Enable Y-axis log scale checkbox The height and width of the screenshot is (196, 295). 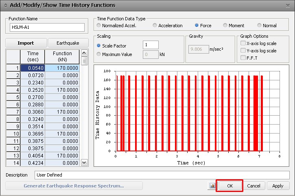(243, 51)
